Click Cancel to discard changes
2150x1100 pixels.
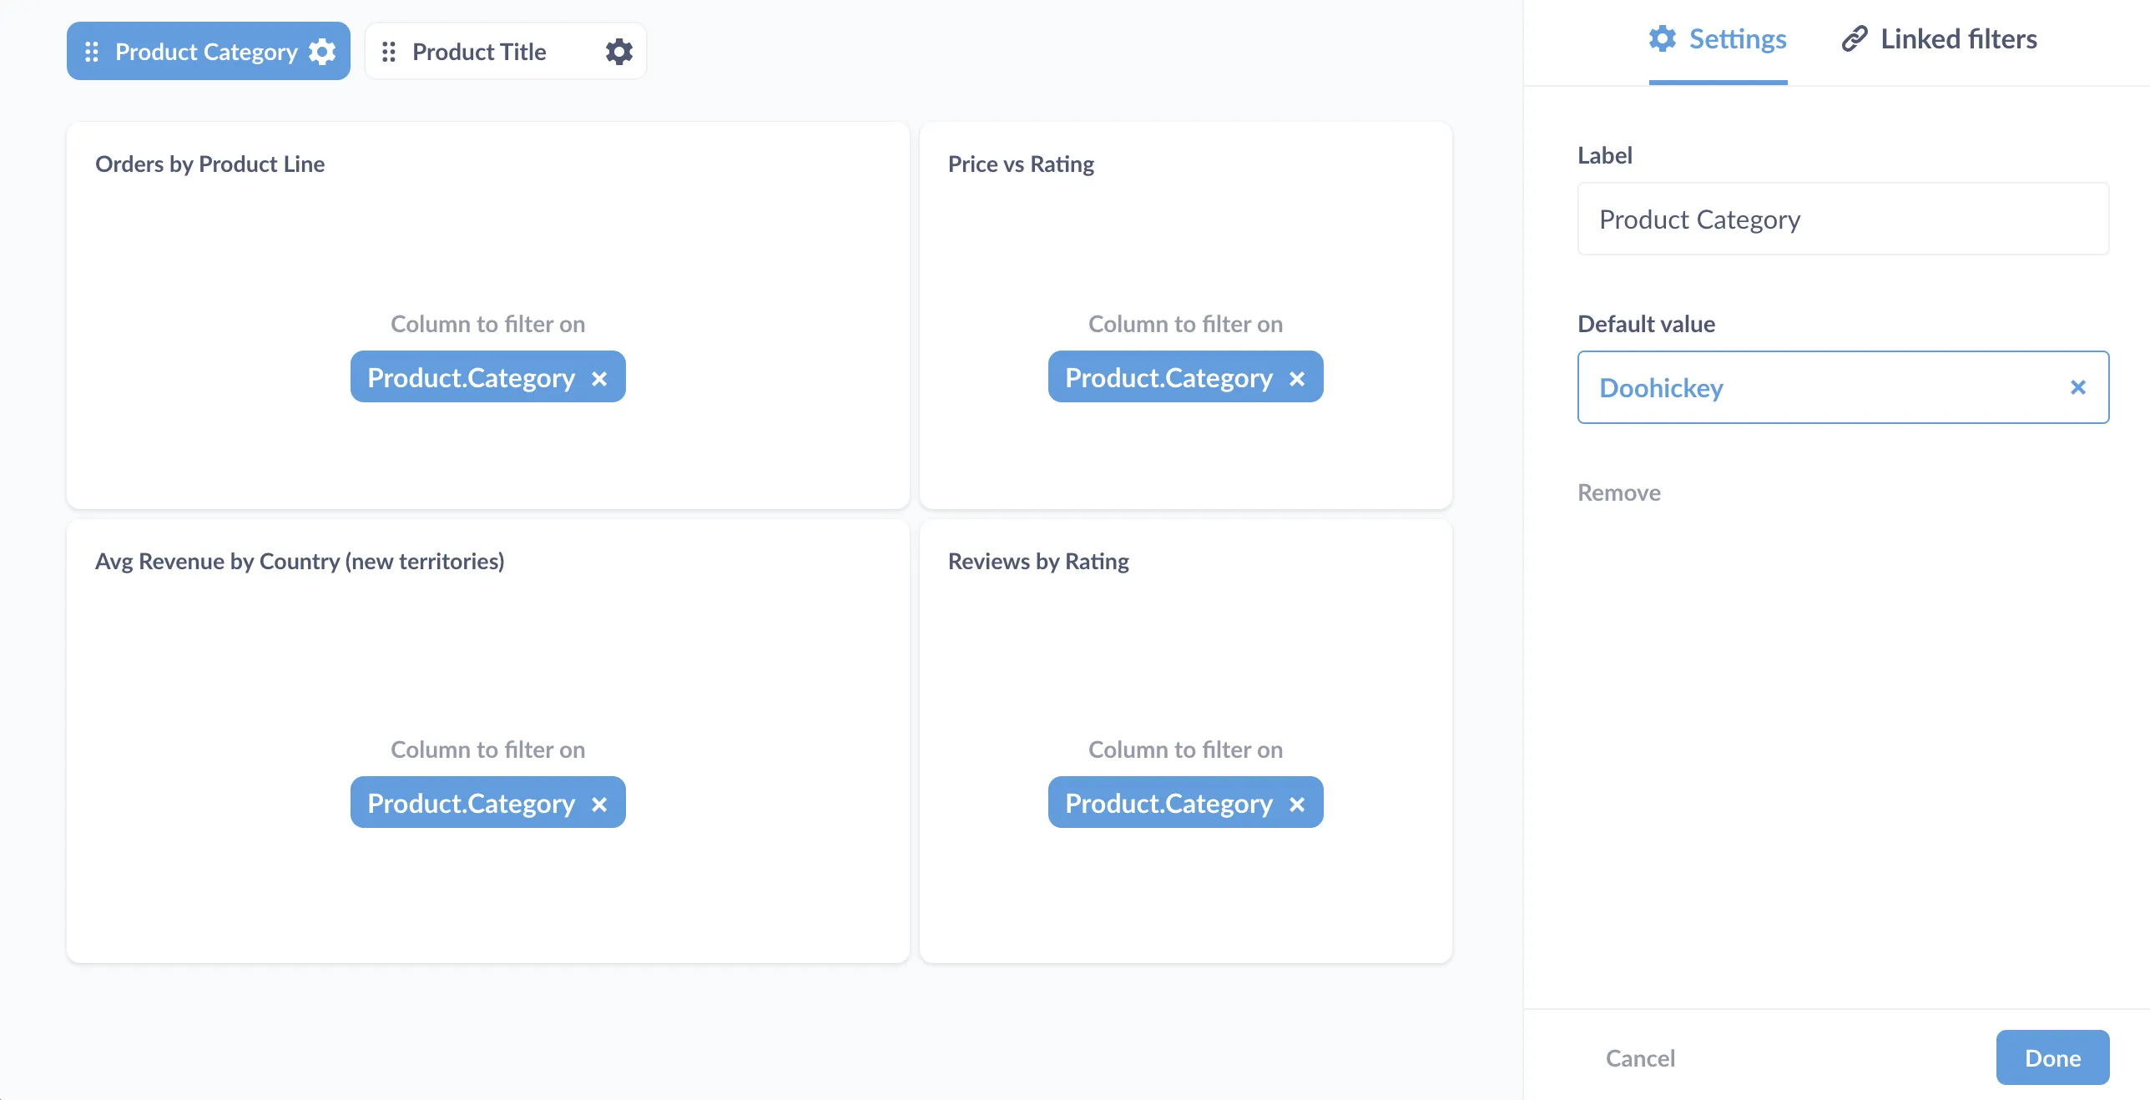click(x=1638, y=1057)
